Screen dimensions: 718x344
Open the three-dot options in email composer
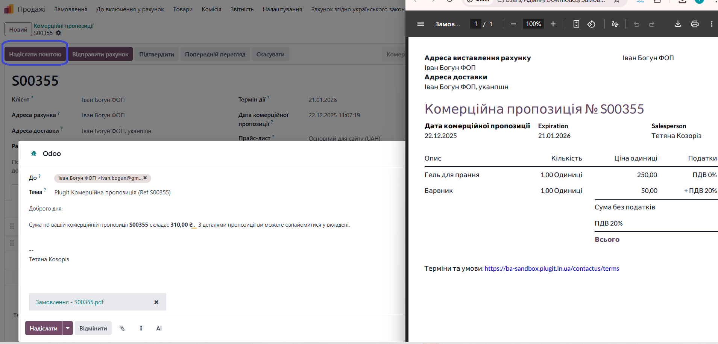(x=141, y=328)
